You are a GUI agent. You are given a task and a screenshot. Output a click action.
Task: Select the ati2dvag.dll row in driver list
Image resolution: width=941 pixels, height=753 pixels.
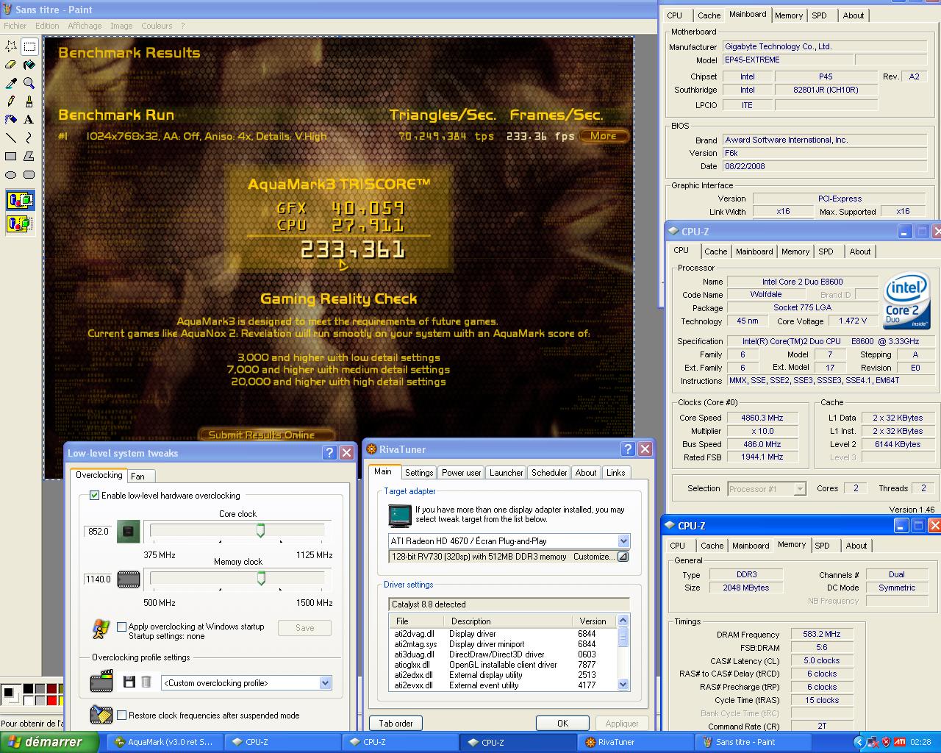click(x=502, y=634)
